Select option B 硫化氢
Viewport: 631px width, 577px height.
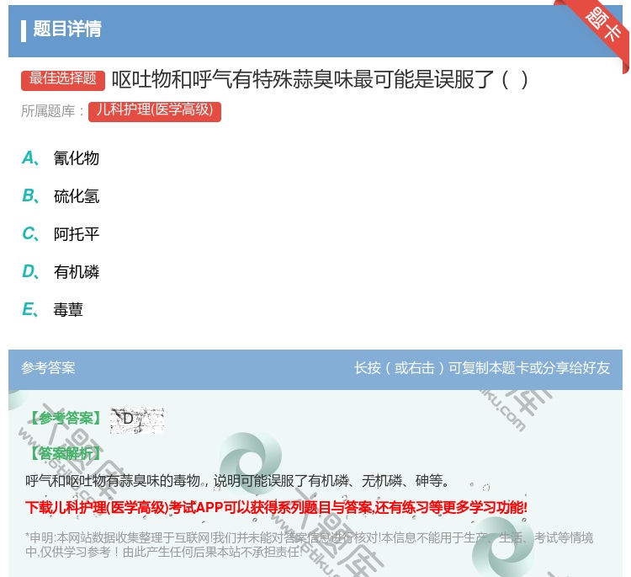(x=61, y=195)
